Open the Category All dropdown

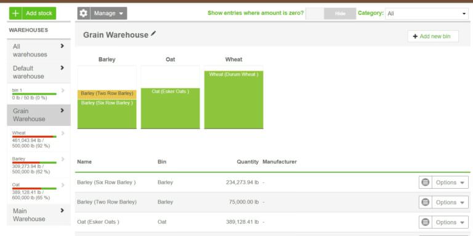click(427, 14)
